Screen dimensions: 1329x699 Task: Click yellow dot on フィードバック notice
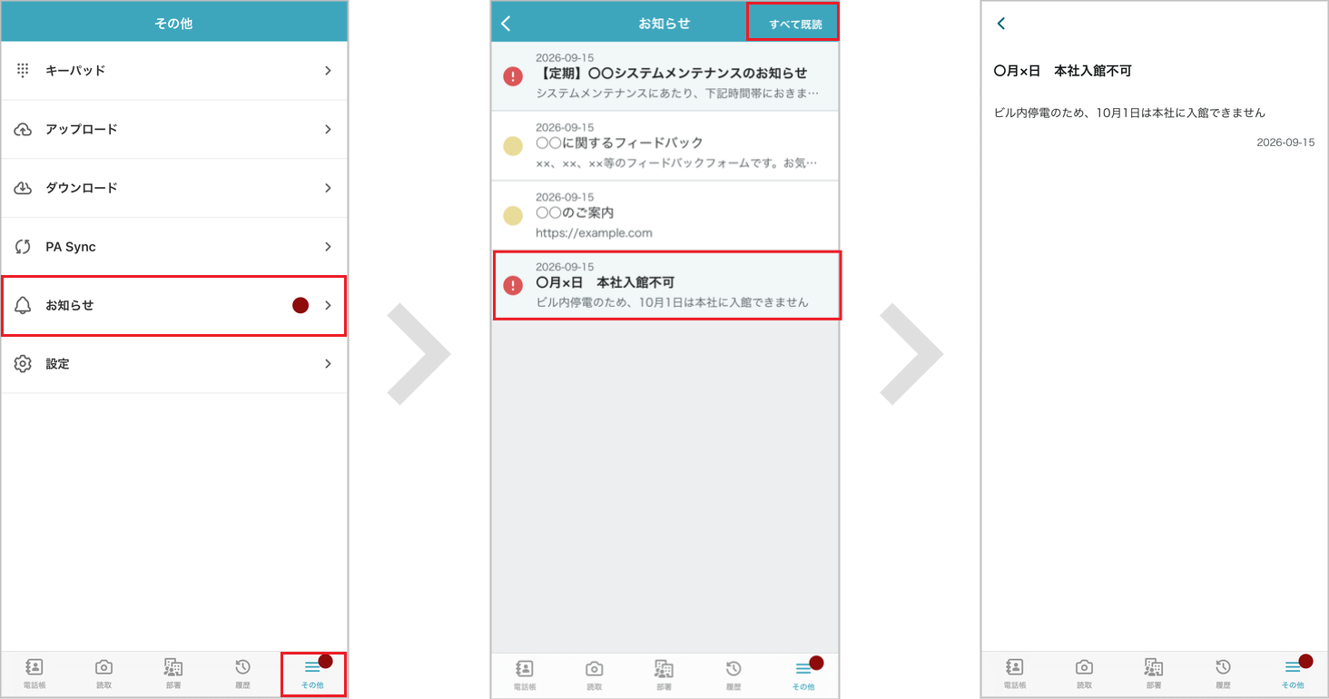513,146
